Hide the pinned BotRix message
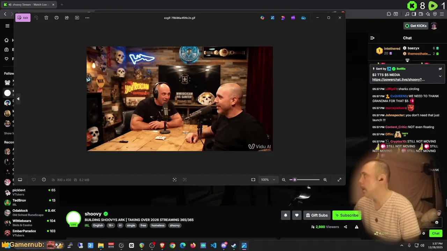This screenshot has height=251, width=447. pyautogui.click(x=440, y=69)
